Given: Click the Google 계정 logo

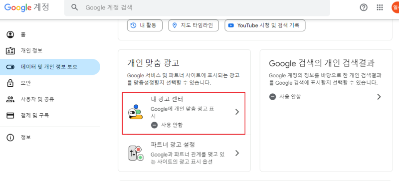Looking at the screenshot, I should pyautogui.click(x=27, y=7).
